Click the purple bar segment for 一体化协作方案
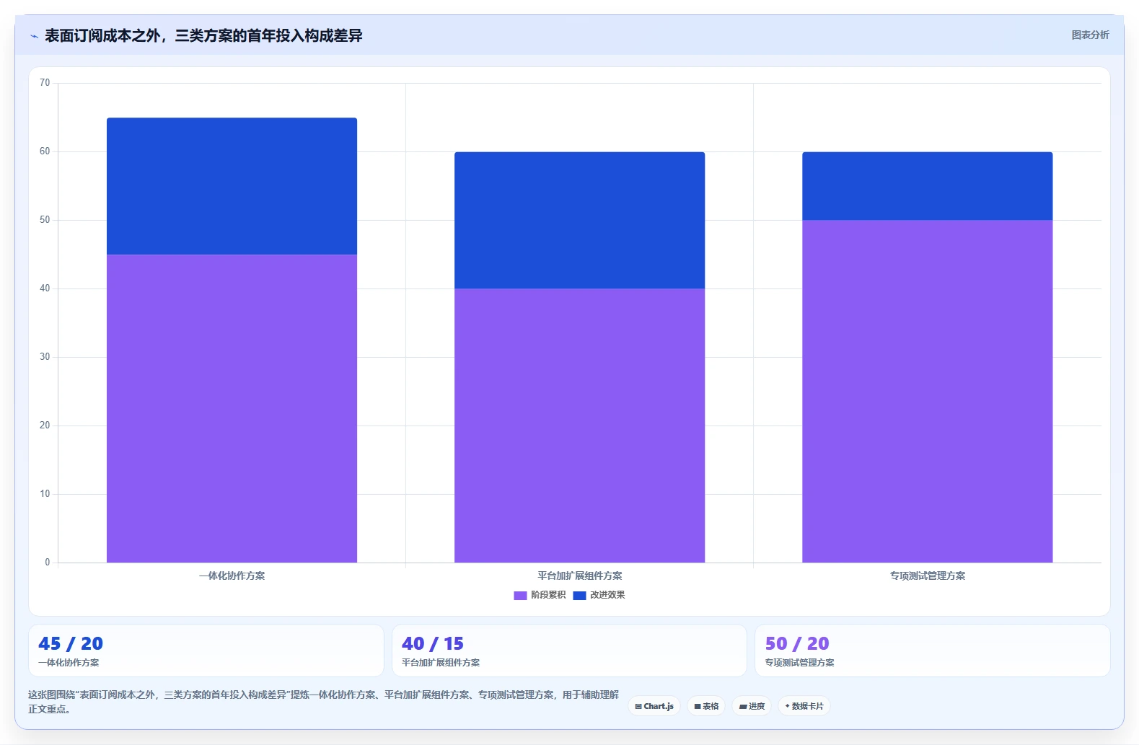This screenshot has height=745, width=1139. [232, 408]
